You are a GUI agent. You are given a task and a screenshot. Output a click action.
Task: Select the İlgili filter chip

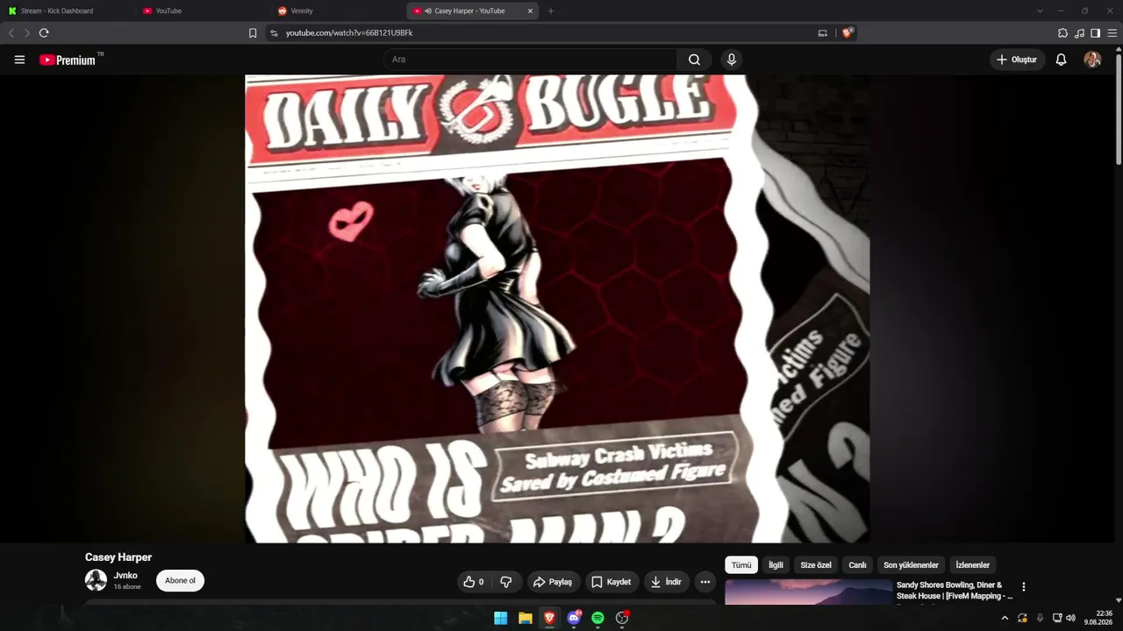coord(776,565)
